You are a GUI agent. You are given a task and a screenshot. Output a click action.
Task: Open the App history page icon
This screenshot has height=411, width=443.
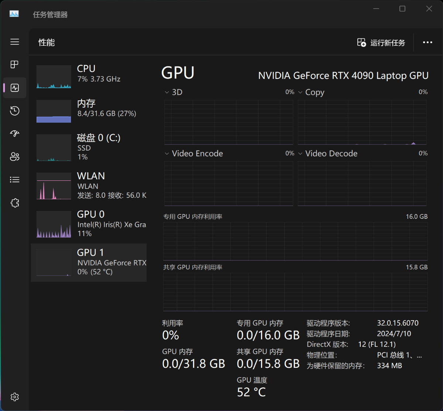pos(15,111)
